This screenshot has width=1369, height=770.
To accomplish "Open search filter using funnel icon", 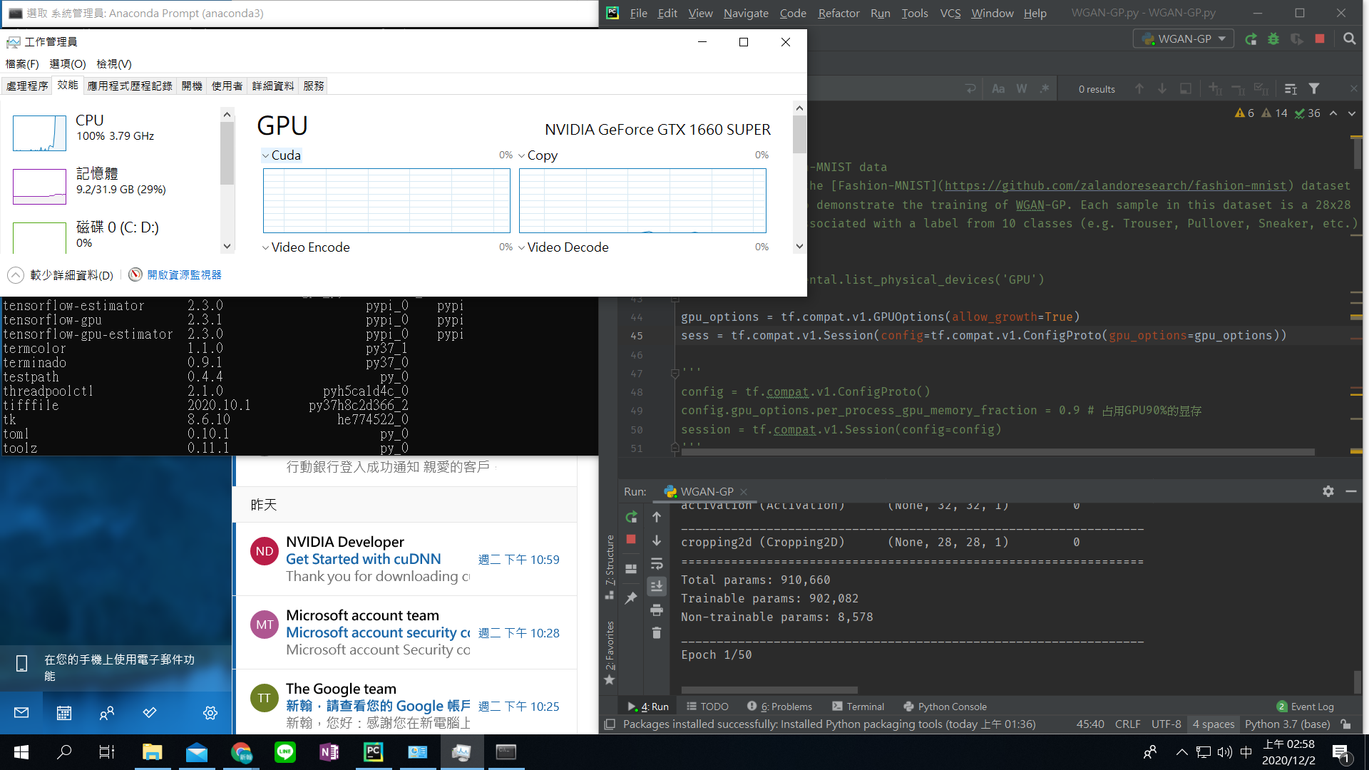I will click(x=1314, y=88).
